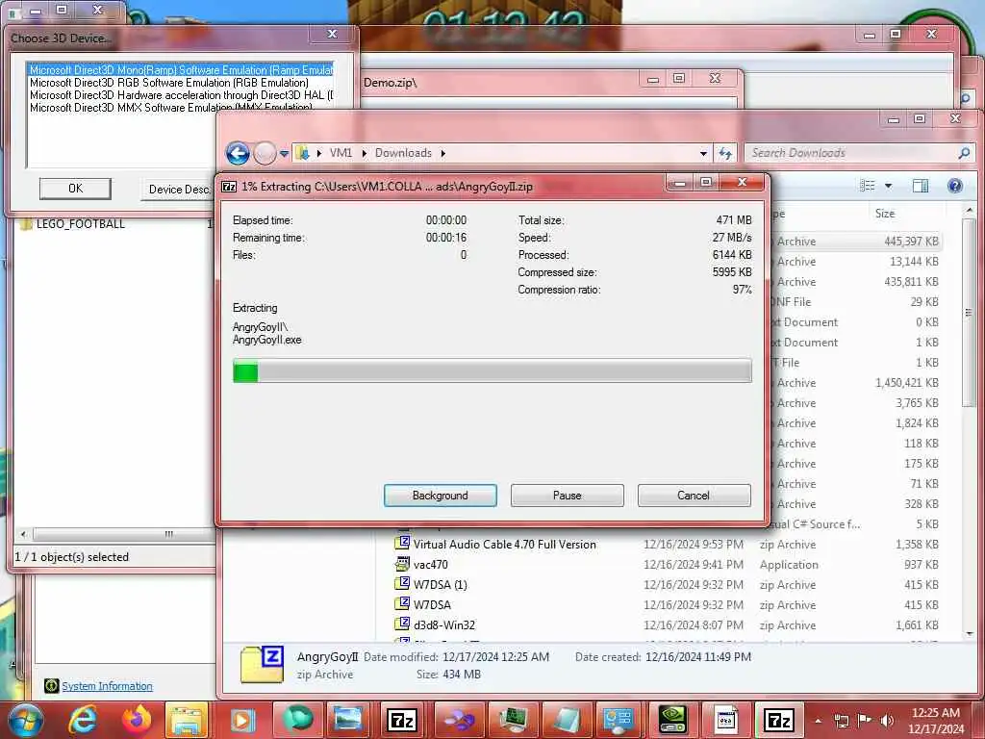Image resolution: width=985 pixels, height=739 pixels.
Task: Open Windows Media Player from taskbar
Action: [242, 720]
